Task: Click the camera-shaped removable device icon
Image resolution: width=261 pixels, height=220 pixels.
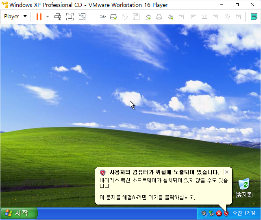Action: [204, 17]
